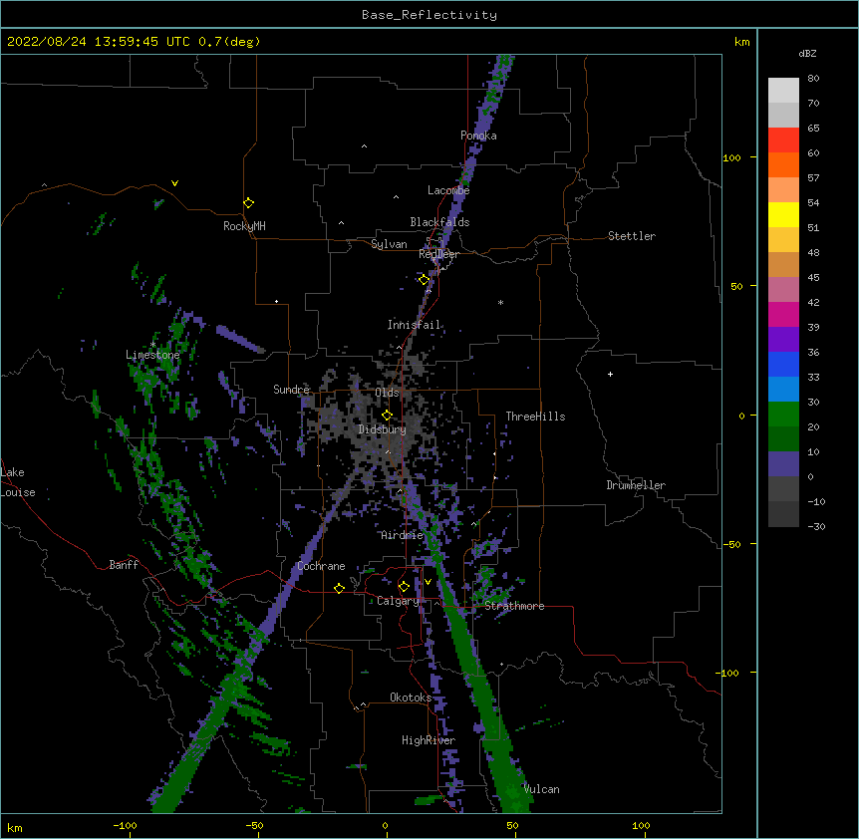Click the yellow diamond marker above Calgary label
Image resolution: width=859 pixels, height=839 pixels.
(404, 587)
